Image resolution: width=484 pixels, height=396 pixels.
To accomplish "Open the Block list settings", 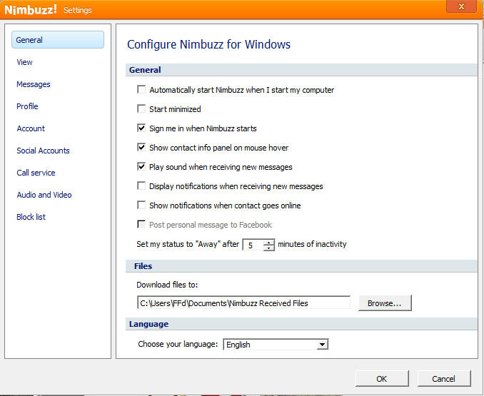I will pos(31,217).
